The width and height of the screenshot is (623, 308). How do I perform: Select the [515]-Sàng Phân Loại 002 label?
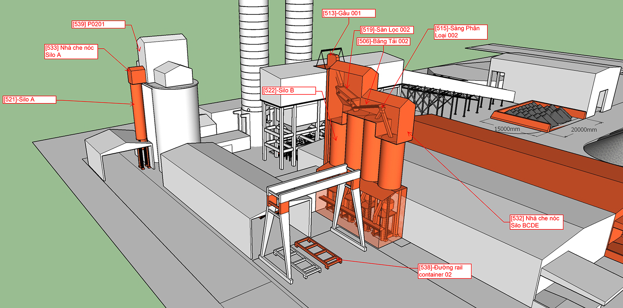[x=461, y=32]
